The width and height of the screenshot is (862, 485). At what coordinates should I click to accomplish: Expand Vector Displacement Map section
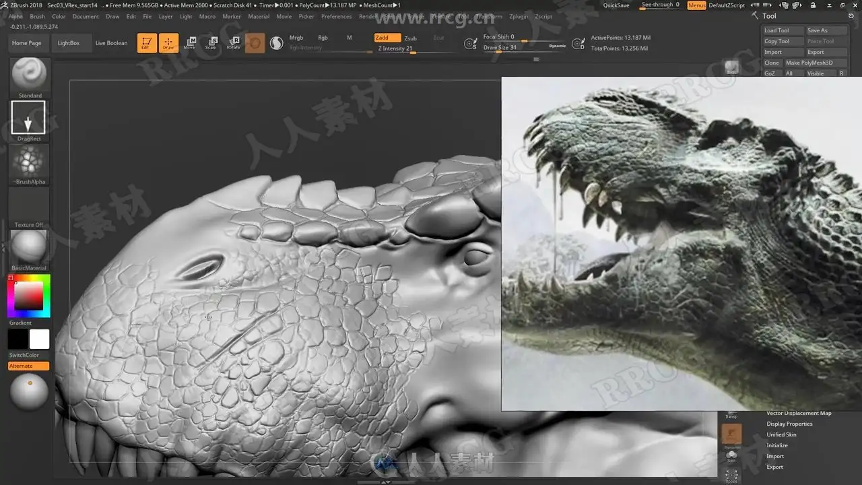tap(799, 413)
